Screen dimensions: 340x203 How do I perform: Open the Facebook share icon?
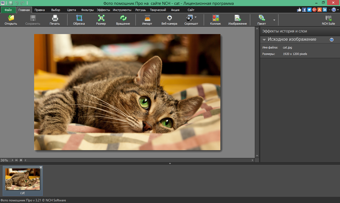pyautogui.click(x=304, y=9)
